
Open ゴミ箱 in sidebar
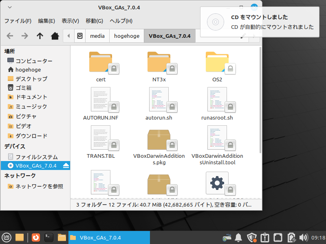(x=35, y=88)
